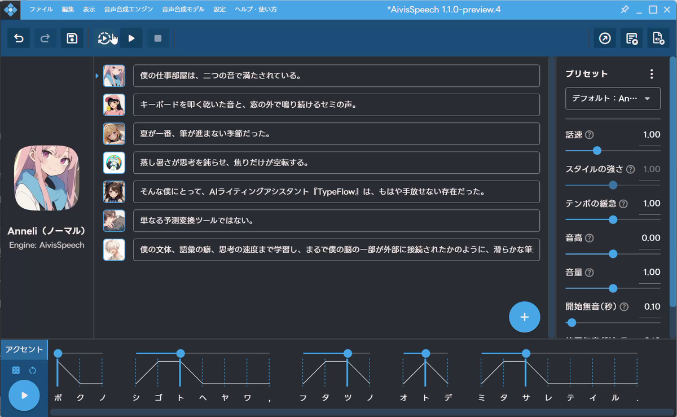
Task: Click the accent handle above ミタサレテイル phrase
Action: point(526,353)
